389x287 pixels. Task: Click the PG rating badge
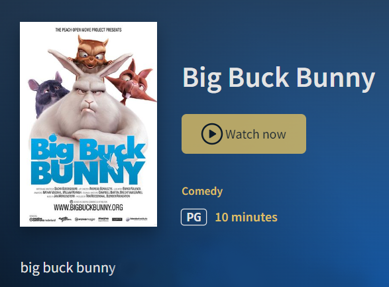tap(194, 217)
